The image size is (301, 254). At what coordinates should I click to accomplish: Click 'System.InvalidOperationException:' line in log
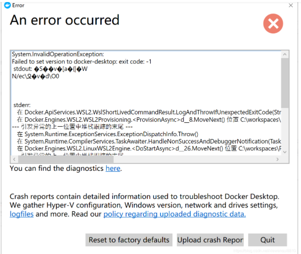(58, 54)
